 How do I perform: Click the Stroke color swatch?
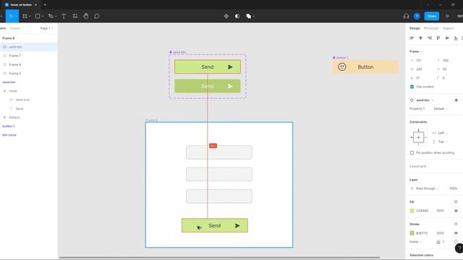[412, 233]
